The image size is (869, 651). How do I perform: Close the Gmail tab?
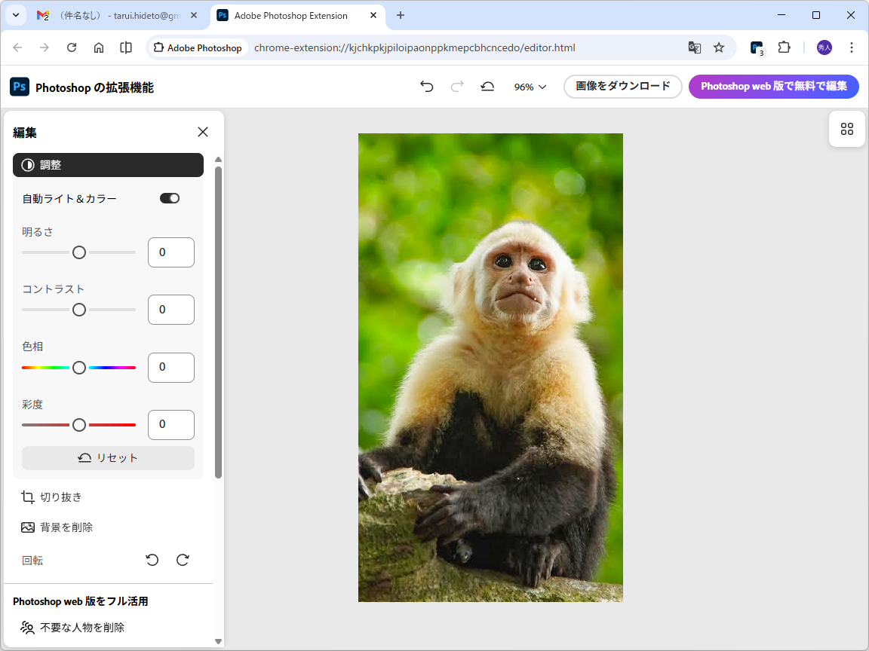point(193,16)
